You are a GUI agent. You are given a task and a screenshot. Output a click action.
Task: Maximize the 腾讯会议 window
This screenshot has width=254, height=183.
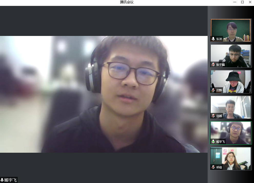tap(242, 2)
